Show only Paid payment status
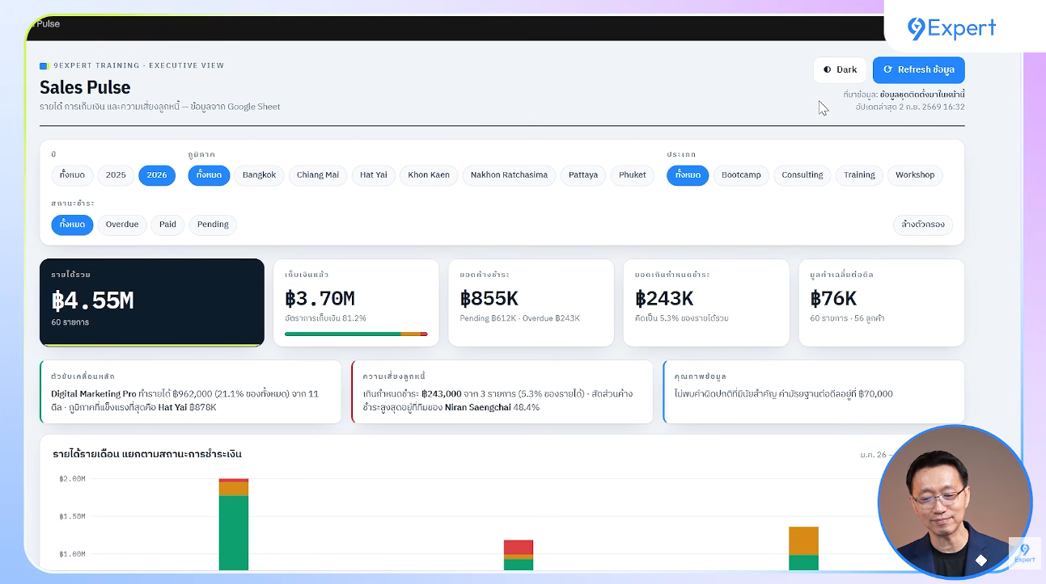 167,225
